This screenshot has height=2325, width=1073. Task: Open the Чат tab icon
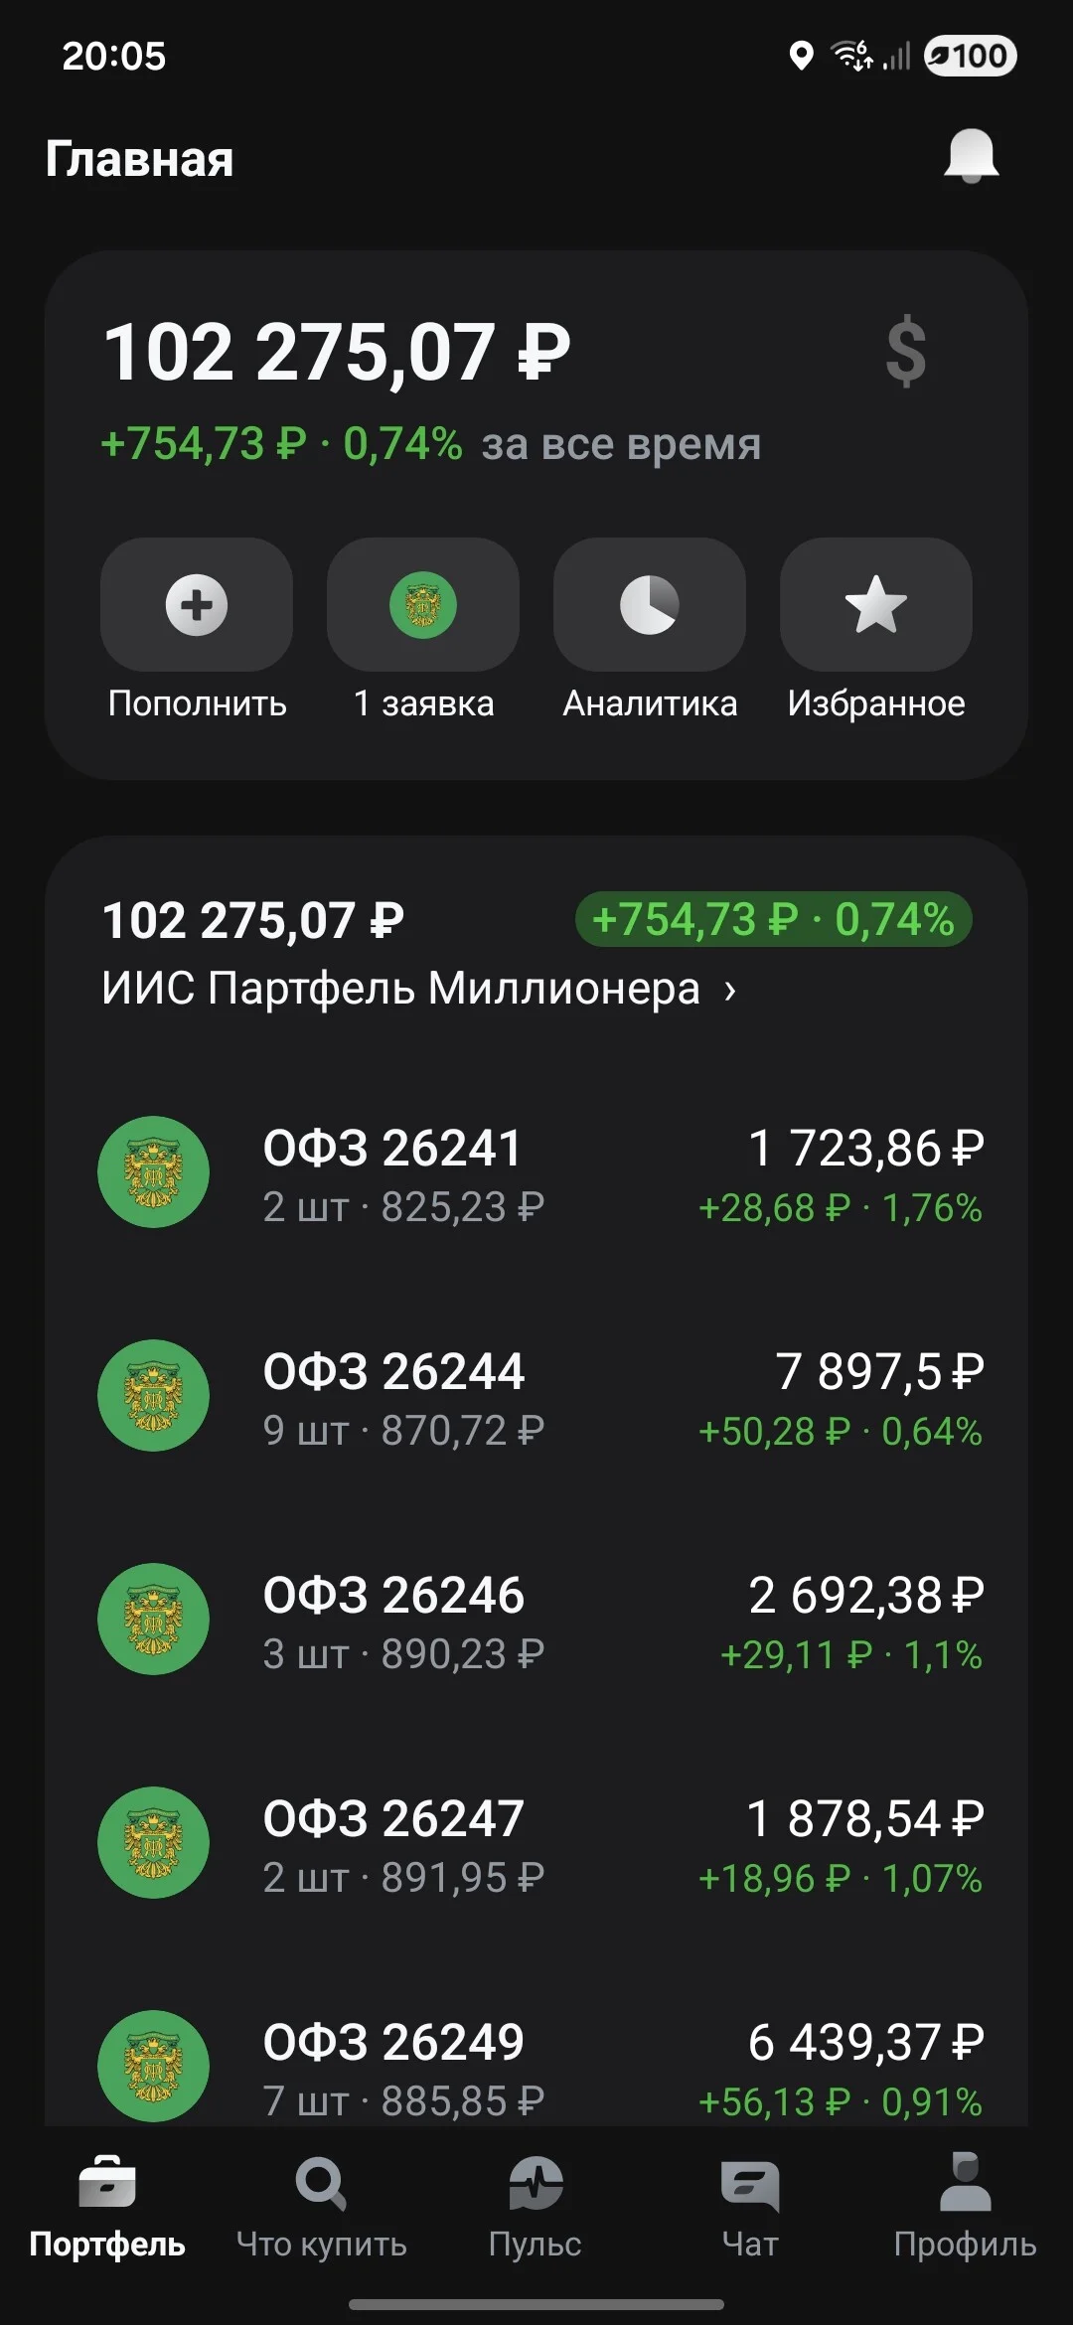coord(750,2185)
